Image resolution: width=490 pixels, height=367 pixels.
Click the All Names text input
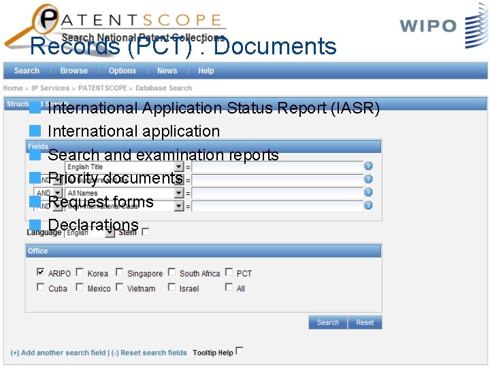(277, 193)
